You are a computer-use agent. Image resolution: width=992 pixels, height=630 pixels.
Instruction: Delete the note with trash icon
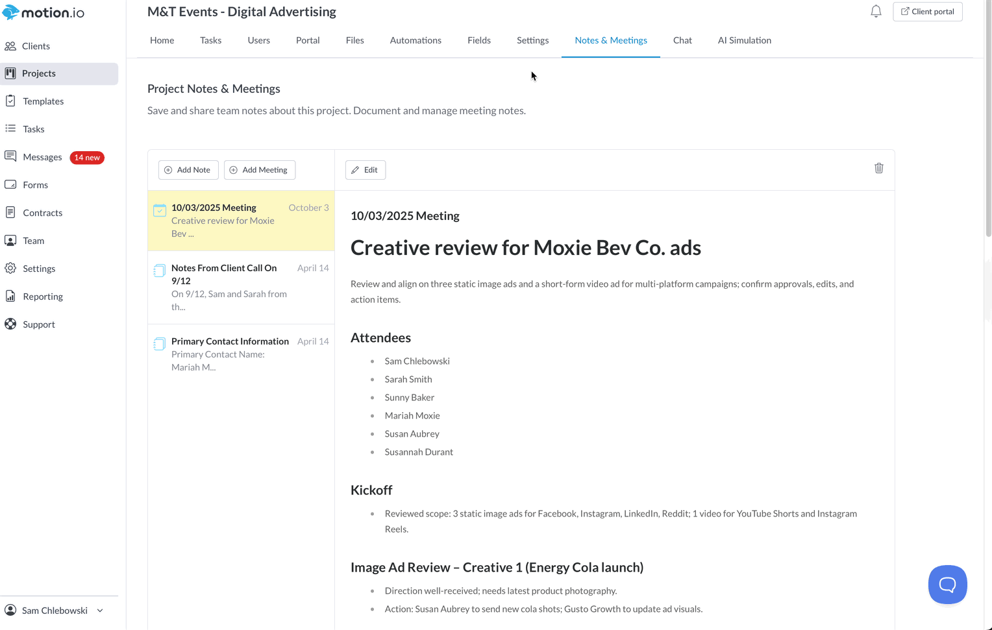879,168
